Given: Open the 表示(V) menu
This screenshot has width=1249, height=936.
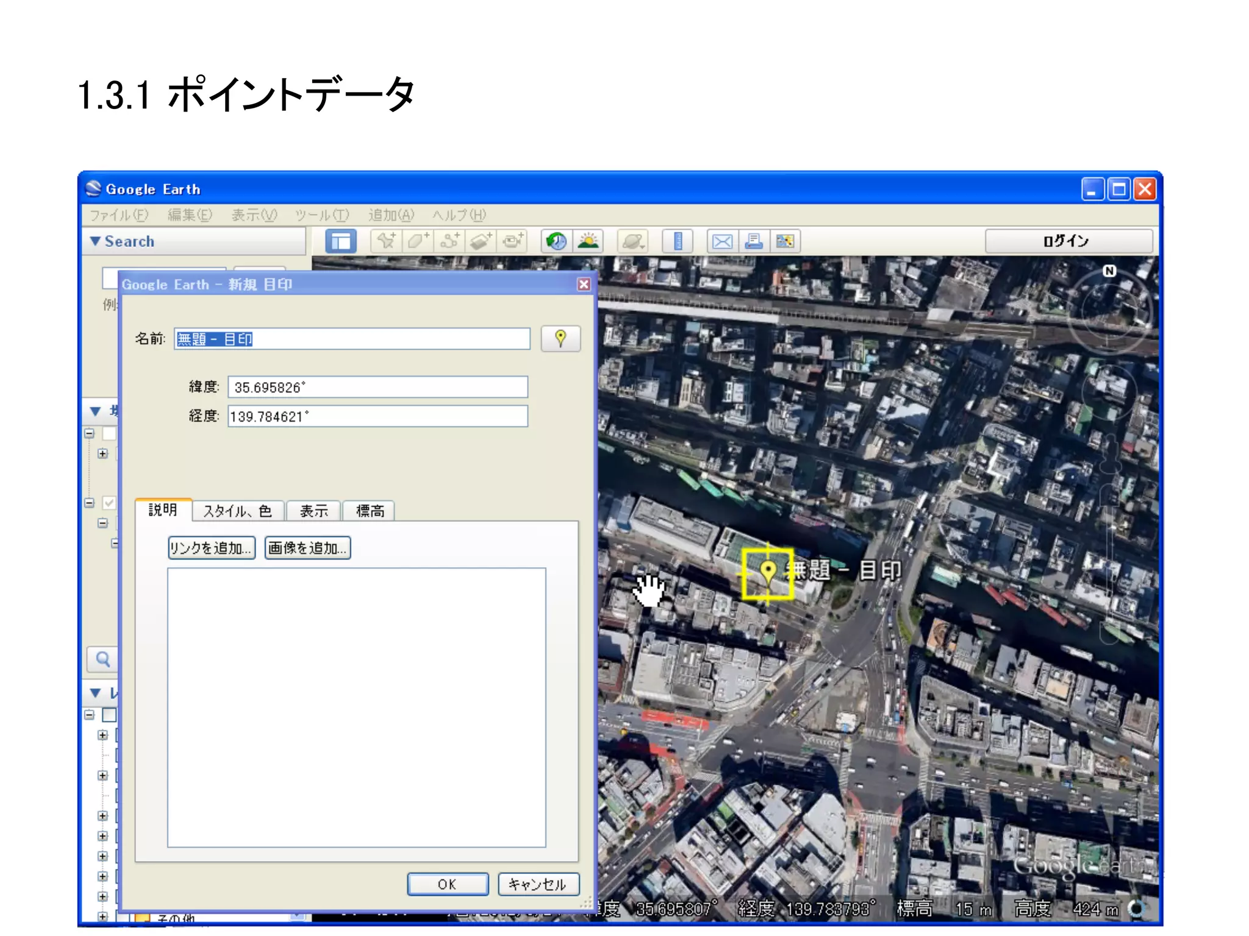Looking at the screenshot, I should pos(254,215).
